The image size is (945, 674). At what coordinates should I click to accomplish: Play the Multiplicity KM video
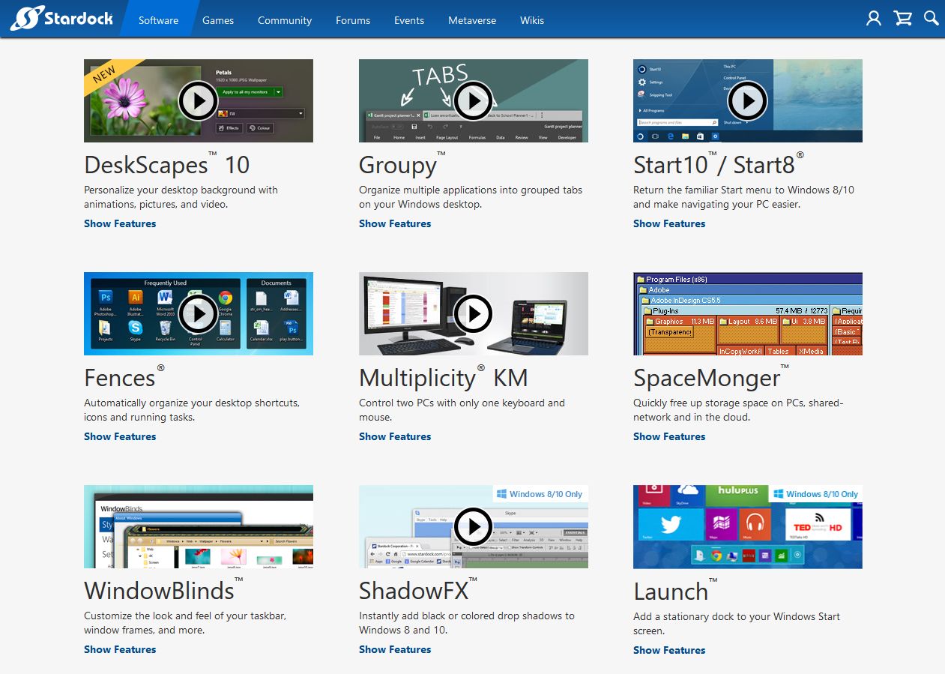point(474,313)
